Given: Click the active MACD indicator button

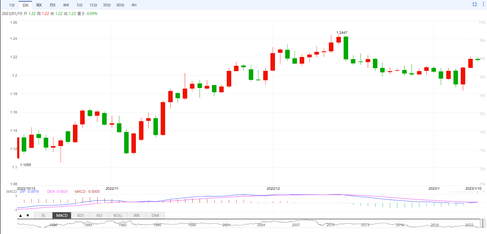Looking at the screenshot, I should coord(62,216).
